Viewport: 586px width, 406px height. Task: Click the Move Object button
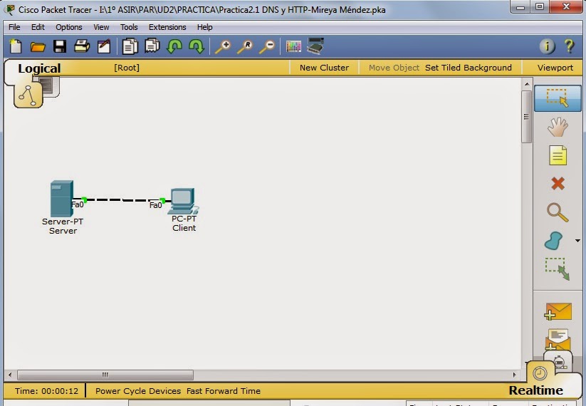coord(394,68)
